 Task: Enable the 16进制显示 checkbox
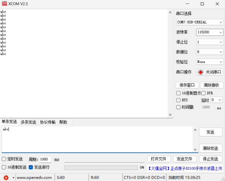tap(178, 93)
